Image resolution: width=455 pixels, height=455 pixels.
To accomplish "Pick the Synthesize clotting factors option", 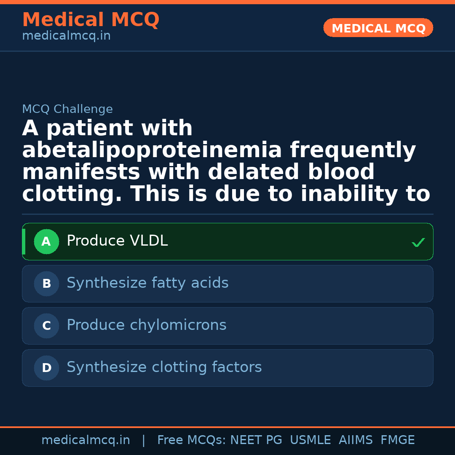I will coord(164,367).
